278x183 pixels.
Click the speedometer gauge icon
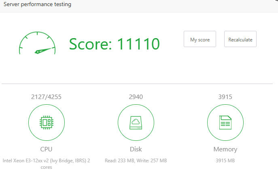(x=37, y=43)
